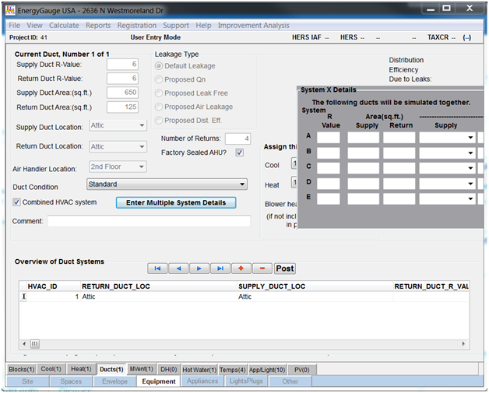Viewport: 489px width, 393px height.
Task: Add a new duct record
Action: point(241,268)
